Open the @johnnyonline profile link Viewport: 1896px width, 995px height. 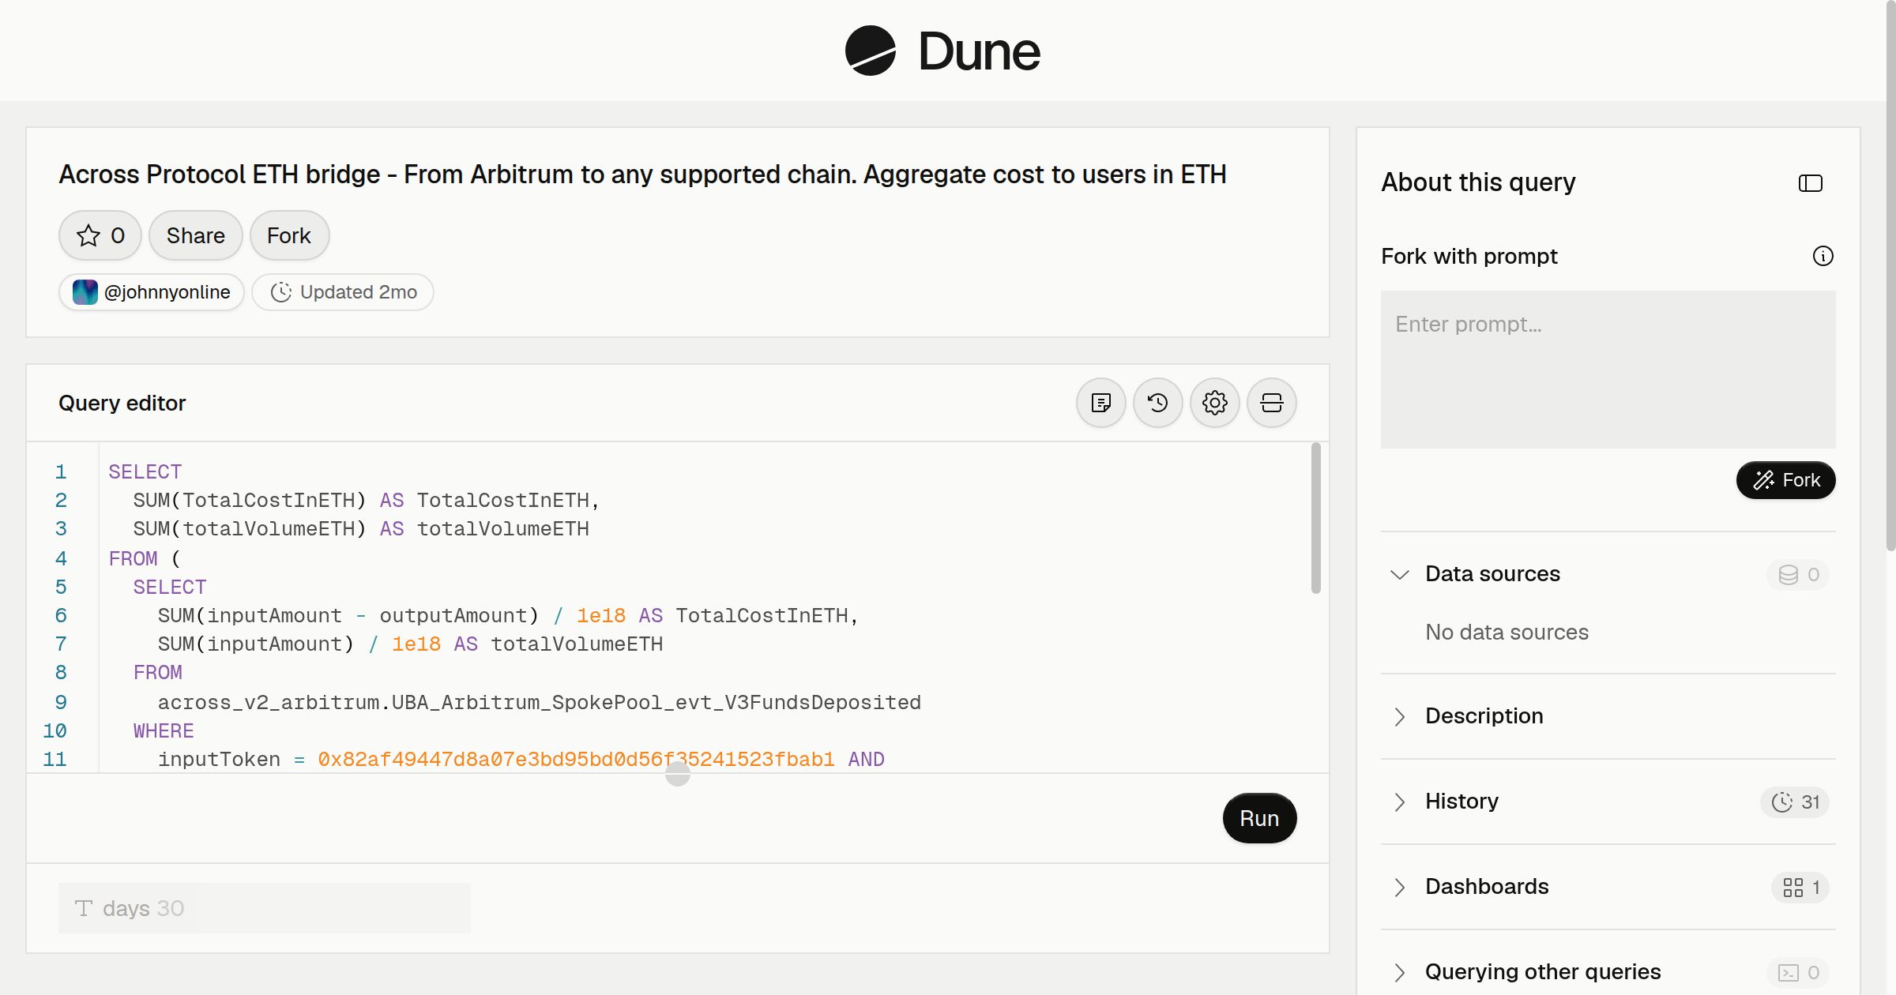[152, 292]
